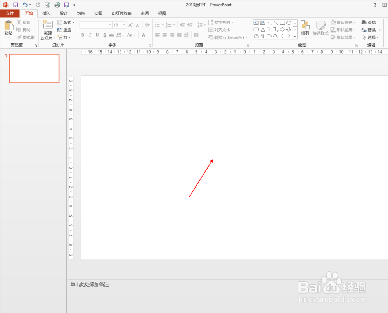Decrease font size with small A icon
388x313 pixels.
pyautogui.click(x=138, y=25)
